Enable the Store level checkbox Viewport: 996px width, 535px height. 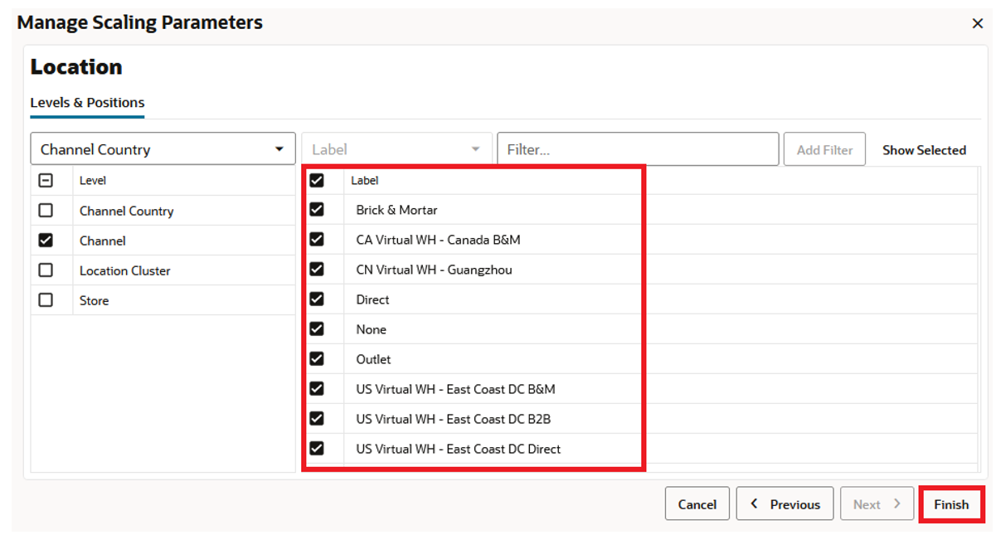[x=46, y=300]
